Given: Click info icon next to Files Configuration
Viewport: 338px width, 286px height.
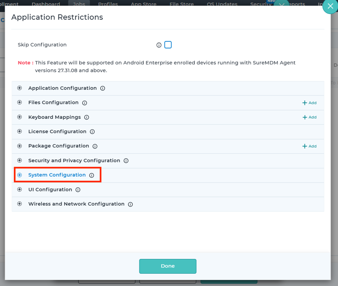Looking at the screenshot, I should tap(85, 103).
